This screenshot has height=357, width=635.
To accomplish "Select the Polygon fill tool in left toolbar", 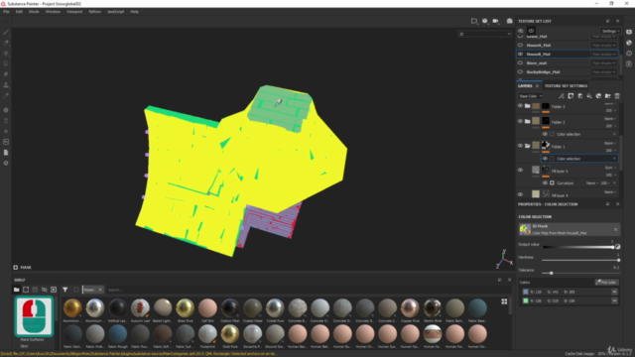I will [x=6, y=63].
